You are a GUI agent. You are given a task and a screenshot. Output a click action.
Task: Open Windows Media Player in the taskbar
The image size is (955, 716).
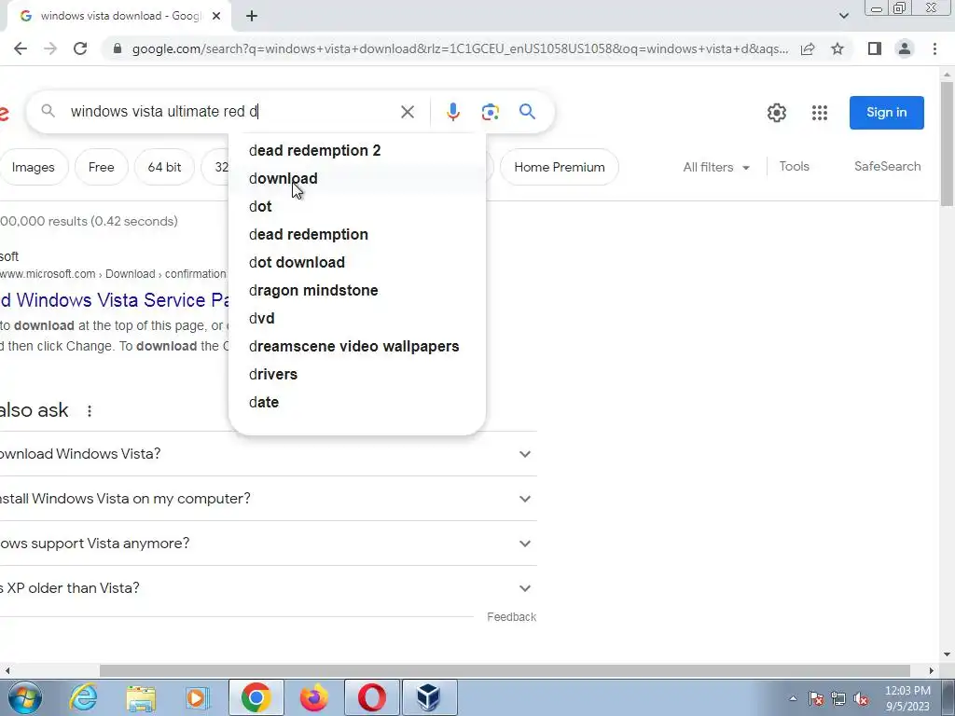[x=198, y=697]
